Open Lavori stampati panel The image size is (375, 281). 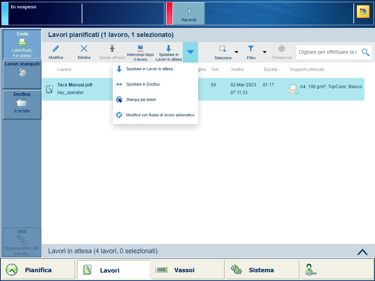[x=22, y=74]
